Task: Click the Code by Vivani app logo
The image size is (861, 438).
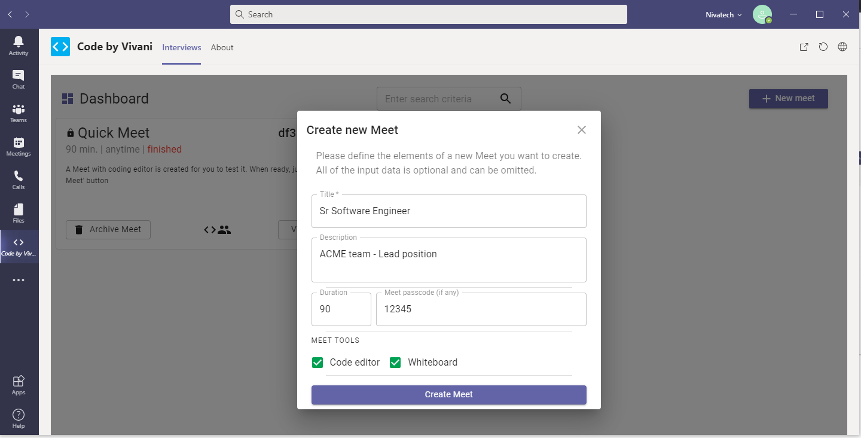Action: (x=60, y=46)
